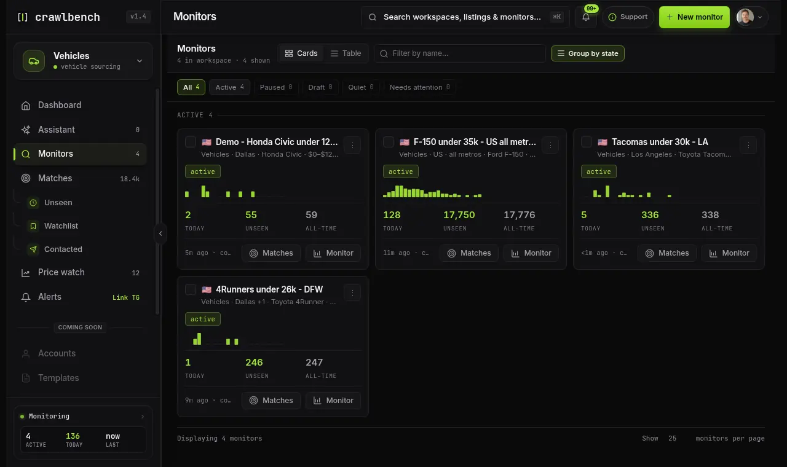
Task: Open options menu on Tacomas card
Action: (x=748, y=145)
